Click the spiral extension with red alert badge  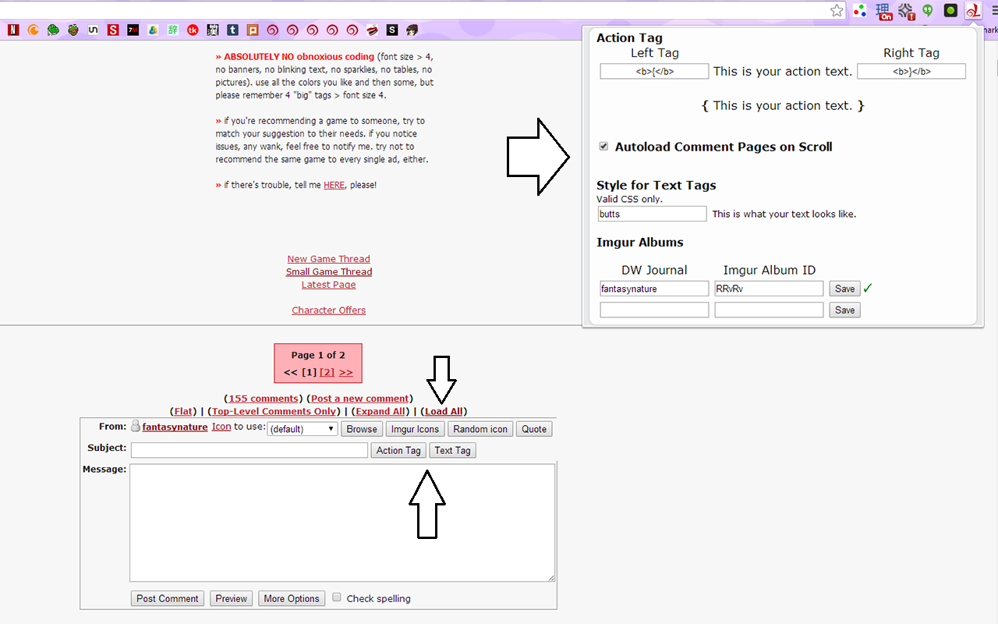click(x=906, y=11)
